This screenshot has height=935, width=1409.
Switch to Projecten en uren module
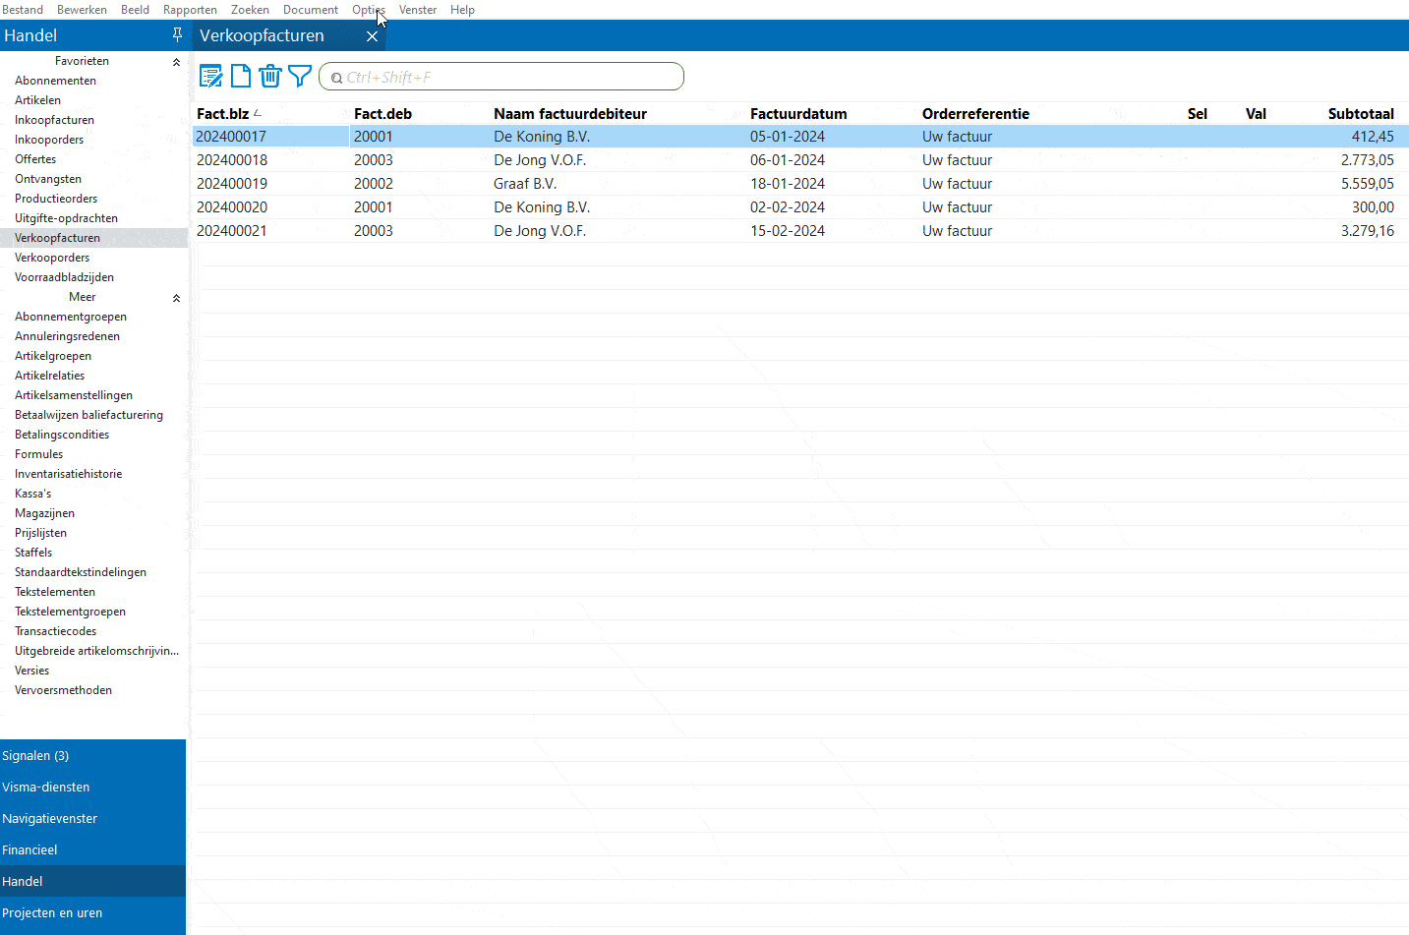pyautogui.click(x=92, y=913)
